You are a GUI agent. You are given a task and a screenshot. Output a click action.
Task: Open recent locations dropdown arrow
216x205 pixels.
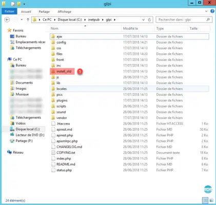tap(22, 19)
